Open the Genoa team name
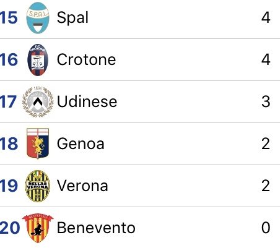The height and width of the screenshot is (248, 280). pyautogui.click(x=81, y=143)
